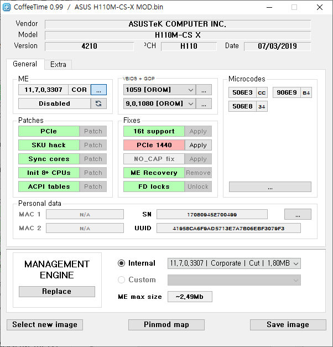Expand the VBIOS 1059 [OROM] dropdown
Image resolution: width=333 pixels, height=347 pixels.
(159, 90)
